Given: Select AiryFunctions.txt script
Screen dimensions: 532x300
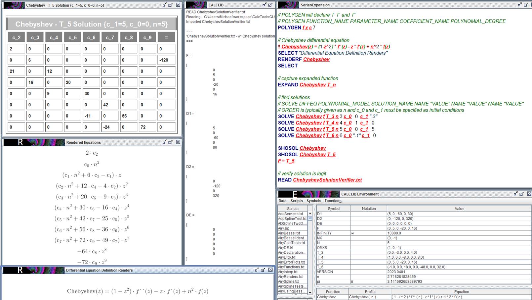Looking at the screenshot, I should click(x=293, y=267).
